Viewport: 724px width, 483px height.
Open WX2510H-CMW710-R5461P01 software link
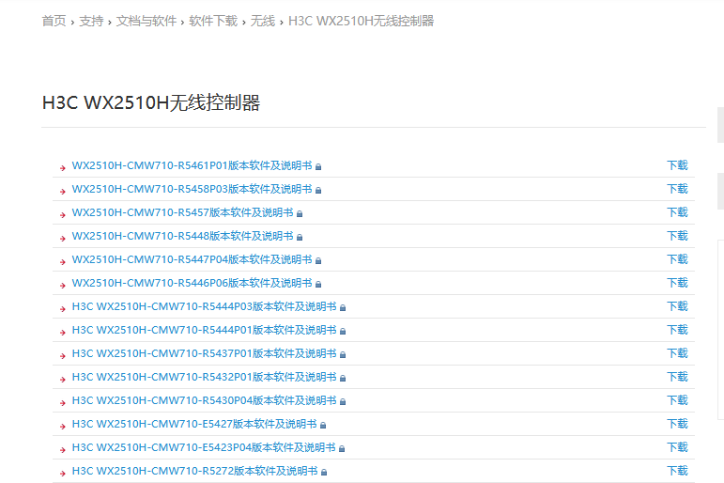click(193, 165)
